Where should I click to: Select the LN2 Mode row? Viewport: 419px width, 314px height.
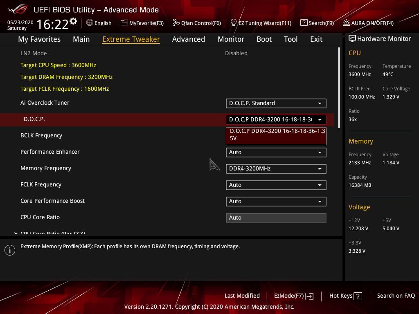tap(167, 53)
